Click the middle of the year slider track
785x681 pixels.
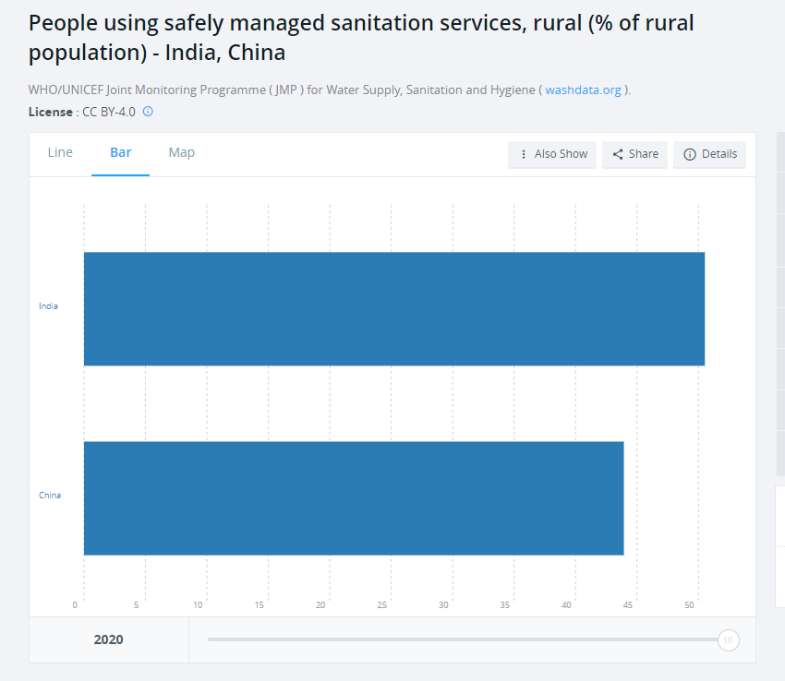click(x=463, y=640)
